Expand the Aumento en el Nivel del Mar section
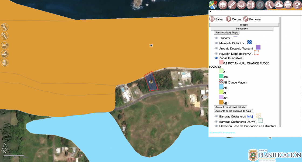 click(231, 107)
